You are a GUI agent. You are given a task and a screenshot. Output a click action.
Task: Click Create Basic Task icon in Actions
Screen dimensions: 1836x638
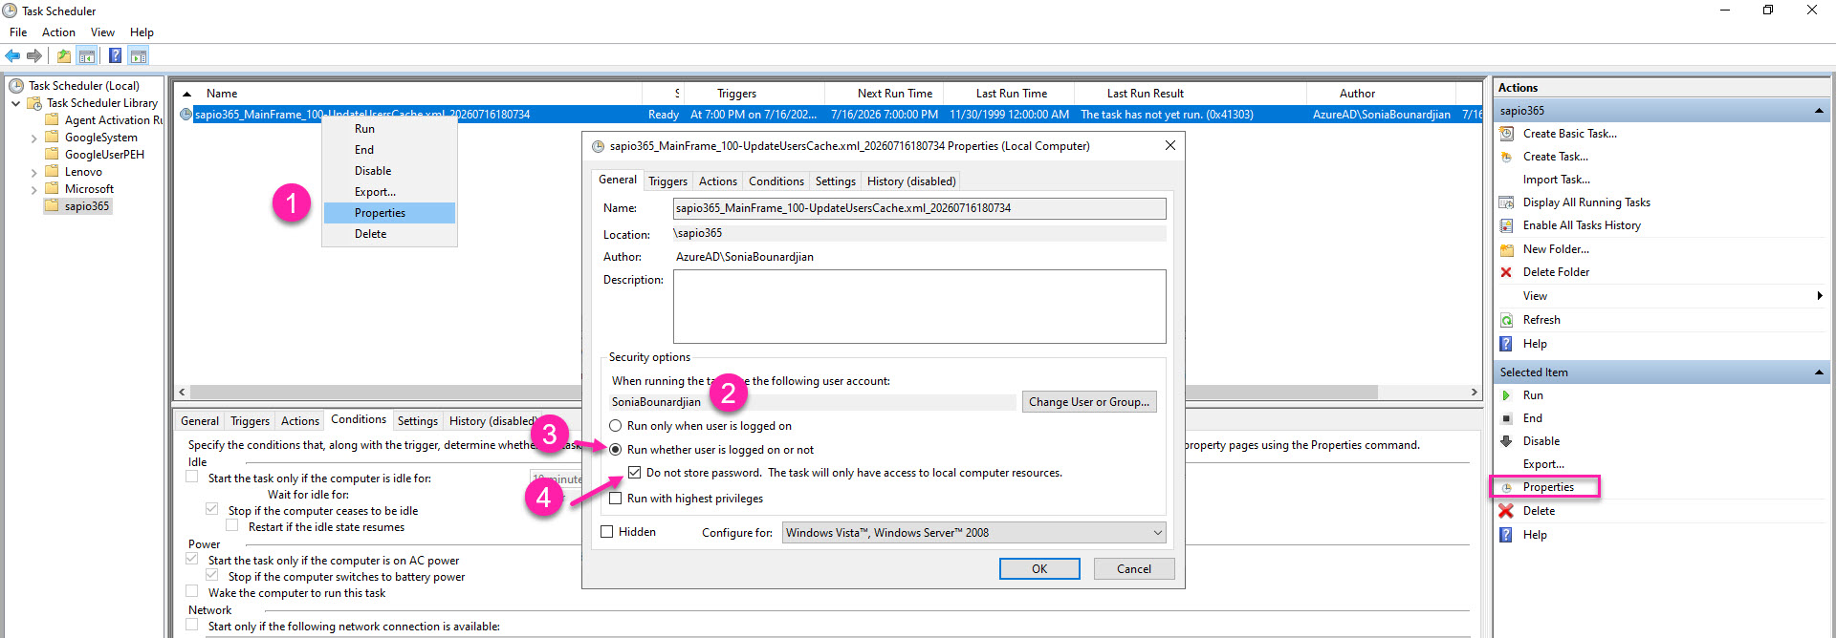pos(1507,134)
